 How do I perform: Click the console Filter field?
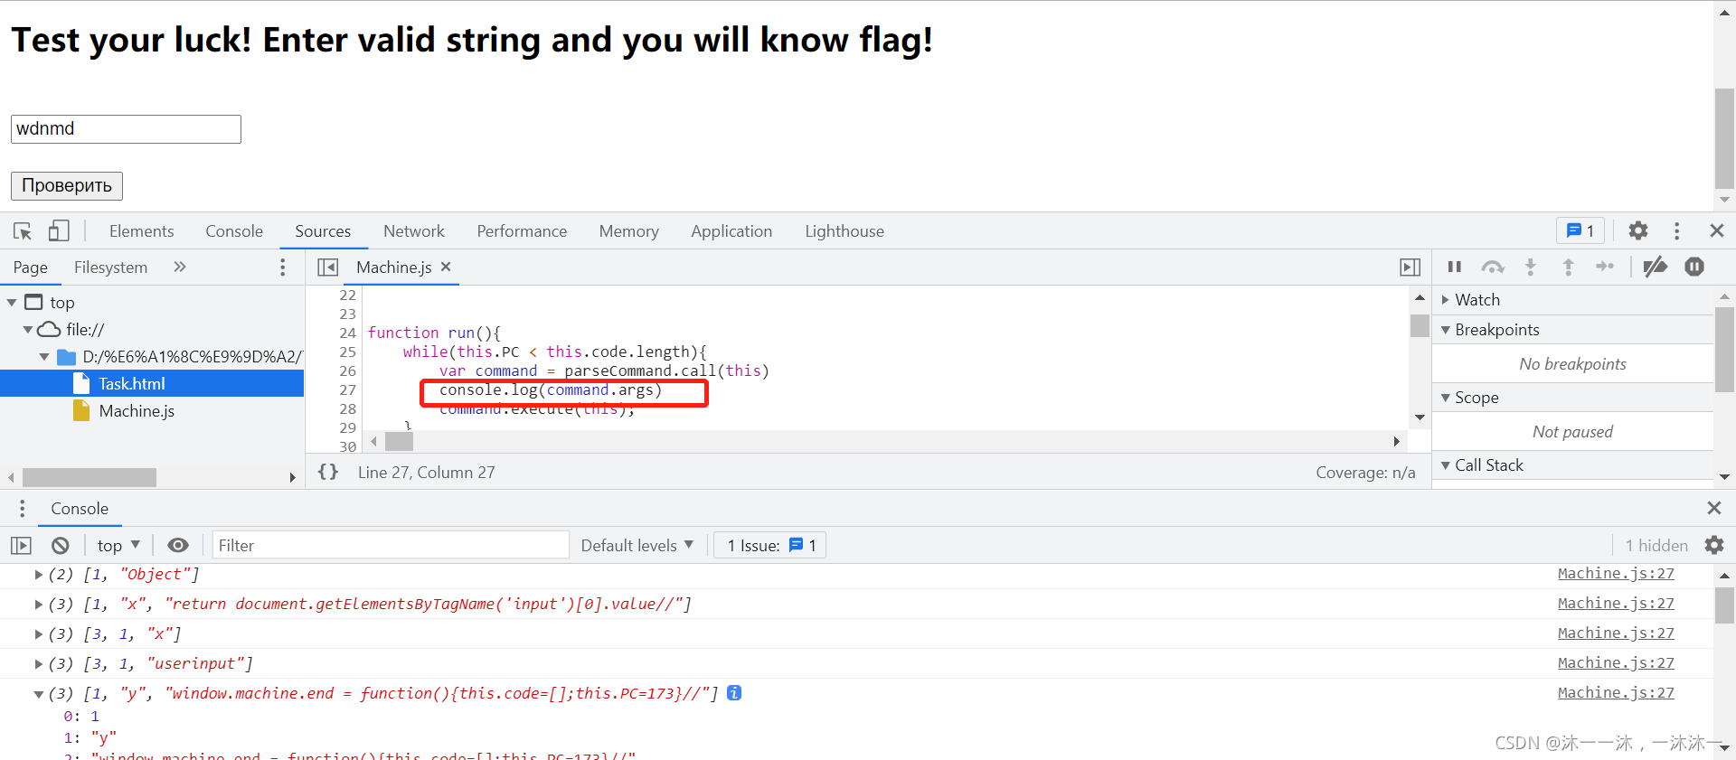[391, 545]
